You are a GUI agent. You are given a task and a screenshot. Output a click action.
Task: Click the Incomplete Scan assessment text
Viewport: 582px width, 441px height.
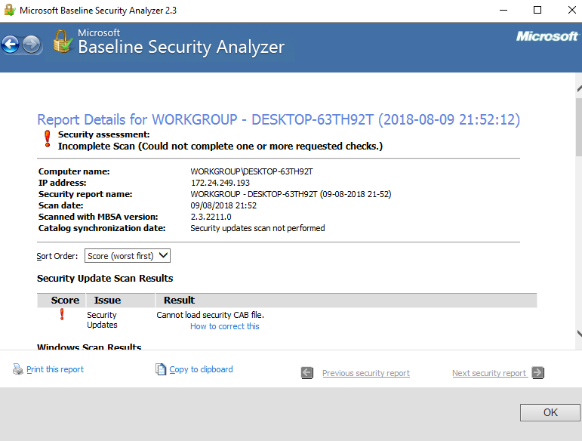pos(220,146)
